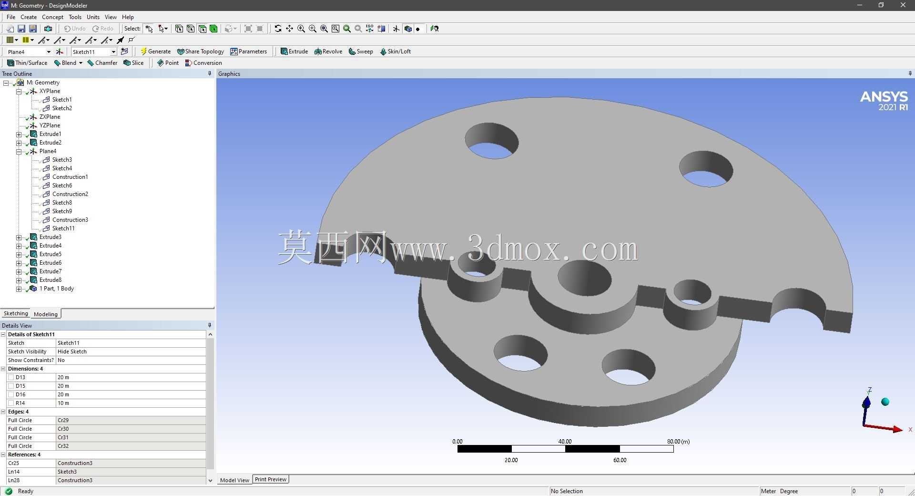Viewport: 915px width, 496px height.
Task: Collapse the Dimensions: 4 section
Action: (x=3, y=369)
